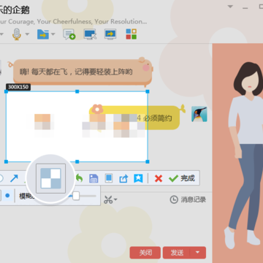Click the penguin avatar in the chat
The height and width of the screenshot is (263, 263).
[199, 114]
